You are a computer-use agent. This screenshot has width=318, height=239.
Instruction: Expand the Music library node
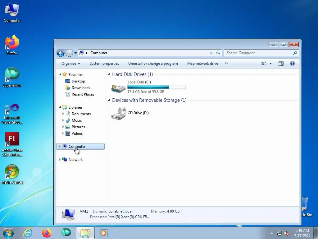coord(63,120)
